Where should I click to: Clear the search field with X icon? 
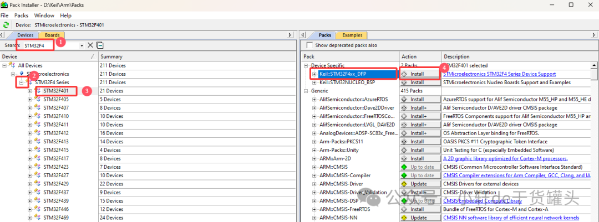[90, 45]
